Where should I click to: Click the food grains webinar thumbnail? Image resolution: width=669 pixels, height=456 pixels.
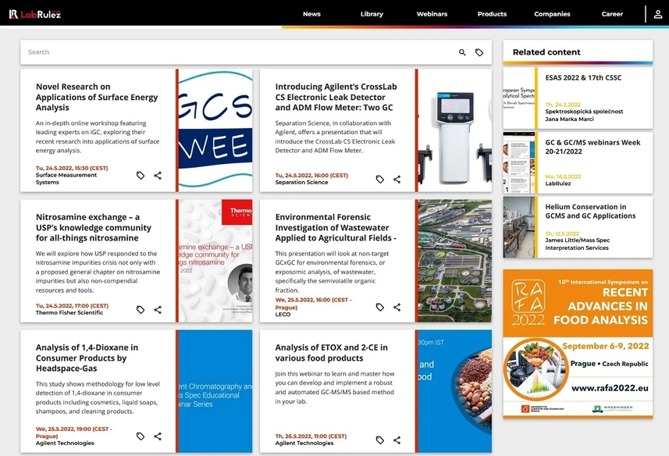[455, 391]
